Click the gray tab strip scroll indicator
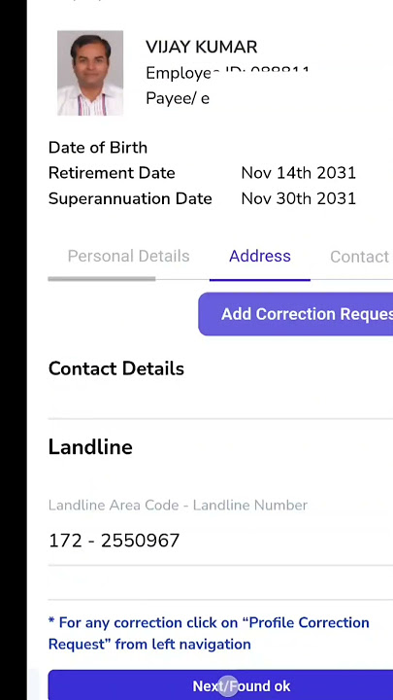Viewport: 393px width, 700px height. click(102, 279)
